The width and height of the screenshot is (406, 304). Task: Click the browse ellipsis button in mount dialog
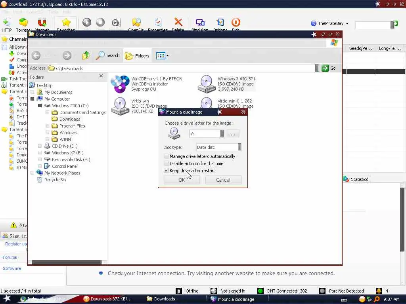(x=233, y=133)
